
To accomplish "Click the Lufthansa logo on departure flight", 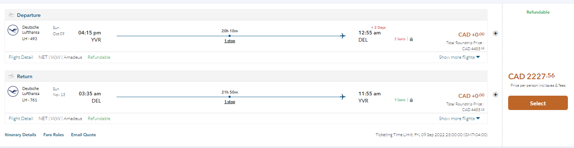I will [13, 30].
